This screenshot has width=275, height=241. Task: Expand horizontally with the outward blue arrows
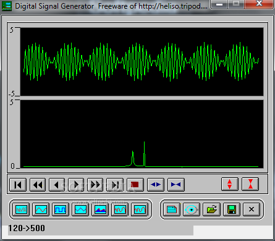156,185
